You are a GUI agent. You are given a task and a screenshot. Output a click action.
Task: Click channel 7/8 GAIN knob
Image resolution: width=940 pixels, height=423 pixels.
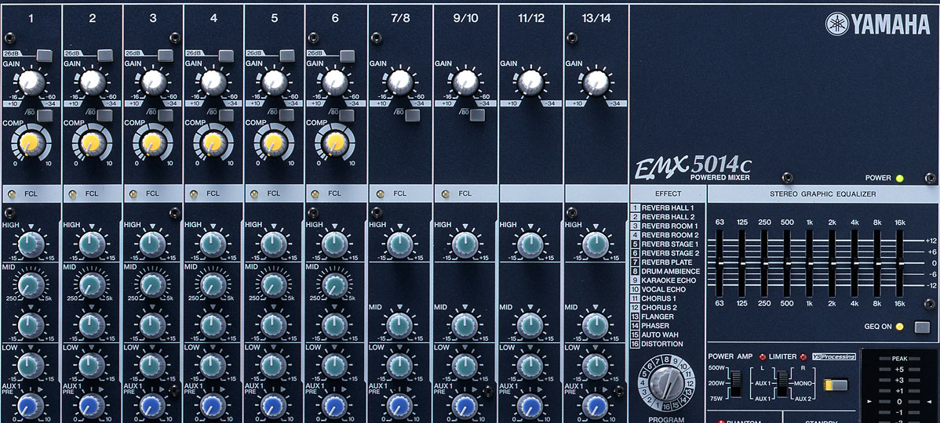tap(400, 82)
